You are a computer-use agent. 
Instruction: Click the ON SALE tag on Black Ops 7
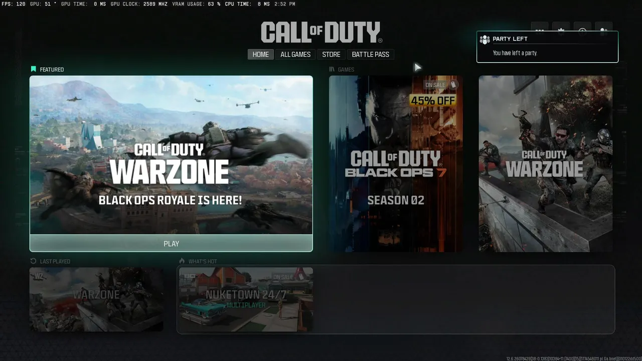(441, 85)
